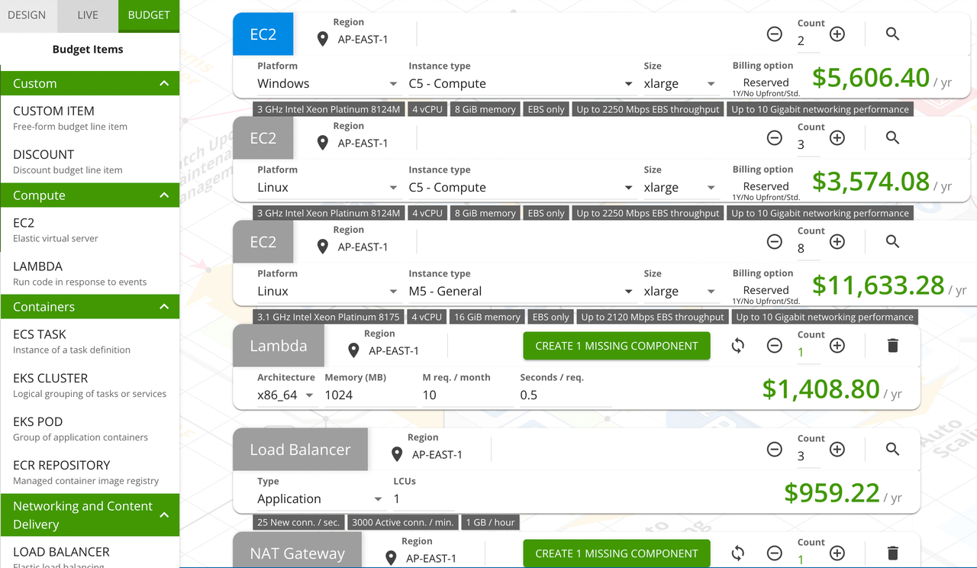Viewport: 977px width, 568px height.
Task: Increase count on Load Balancer item
Action: pos(837,449)
